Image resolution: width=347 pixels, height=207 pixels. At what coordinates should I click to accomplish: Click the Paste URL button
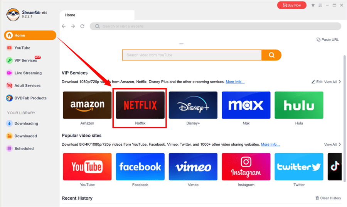point(327,40)
